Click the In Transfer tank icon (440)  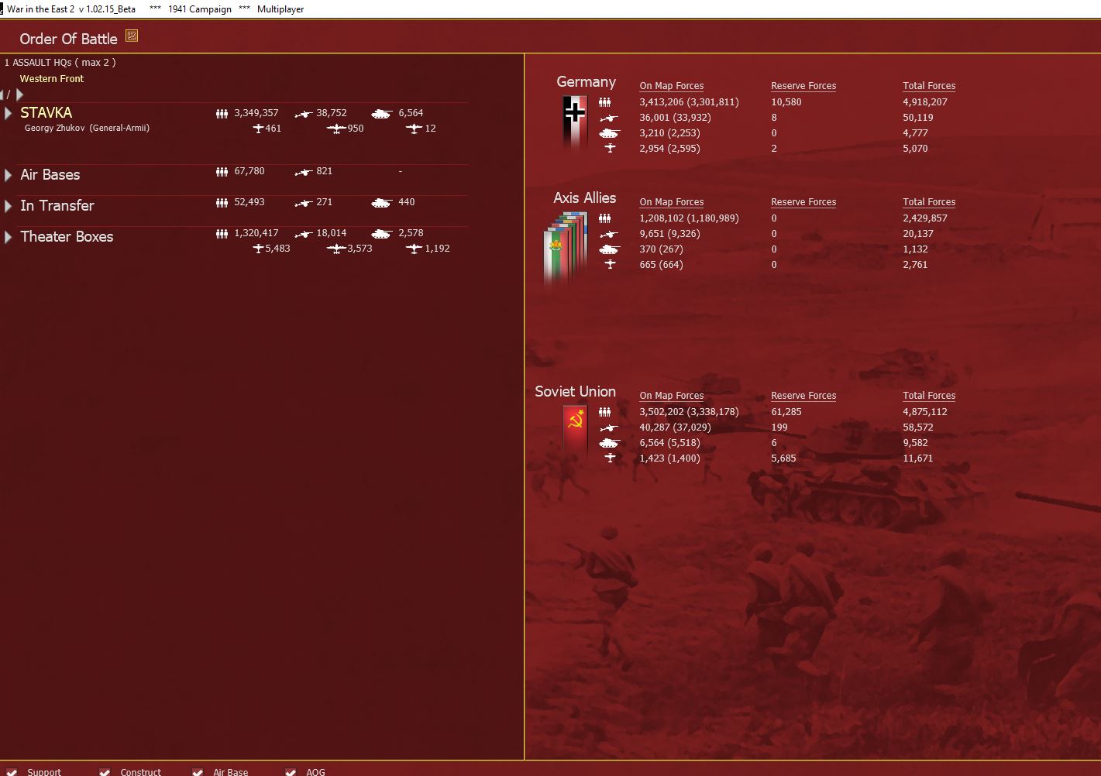pyautogui.click(x=381, y=203)
